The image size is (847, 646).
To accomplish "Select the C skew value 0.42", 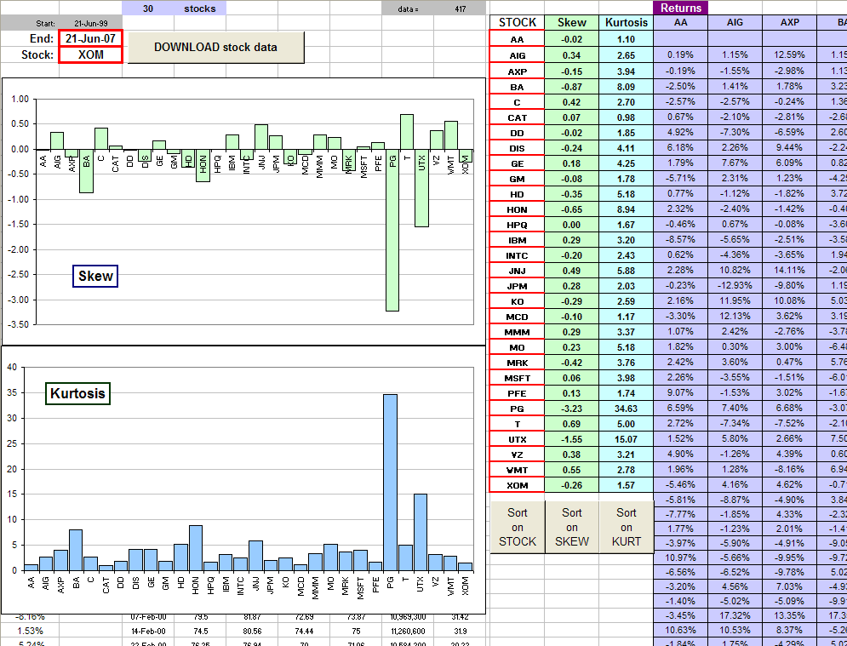I will (x=571, y=102).
